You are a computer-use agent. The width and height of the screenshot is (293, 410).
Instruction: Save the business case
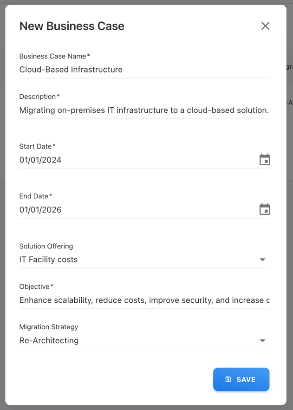pyautogui.click(x=241, y=379)
